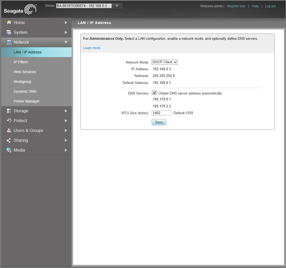Click the Sharing icon

pyautogui.click(x=9, y=140)
